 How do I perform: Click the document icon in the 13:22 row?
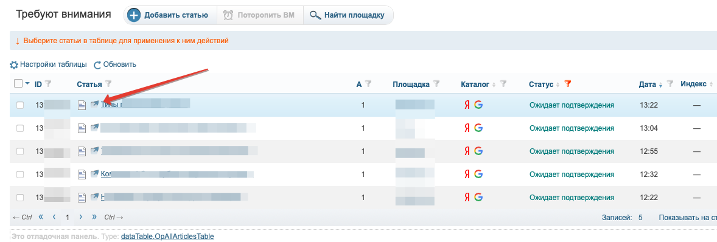point(82,105)
